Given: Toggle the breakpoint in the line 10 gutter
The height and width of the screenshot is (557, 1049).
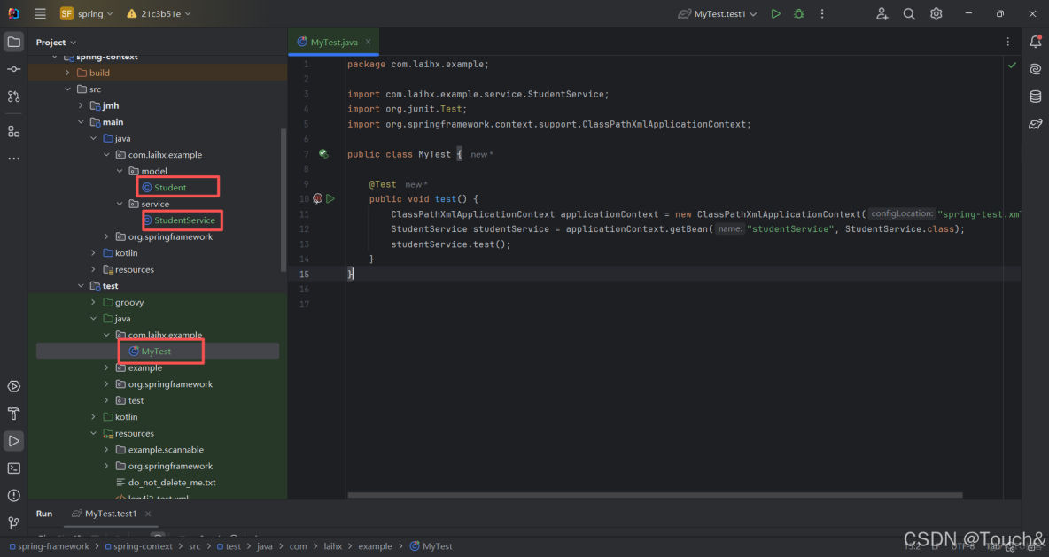Looking at the screenshot, I should coord(317,198).
